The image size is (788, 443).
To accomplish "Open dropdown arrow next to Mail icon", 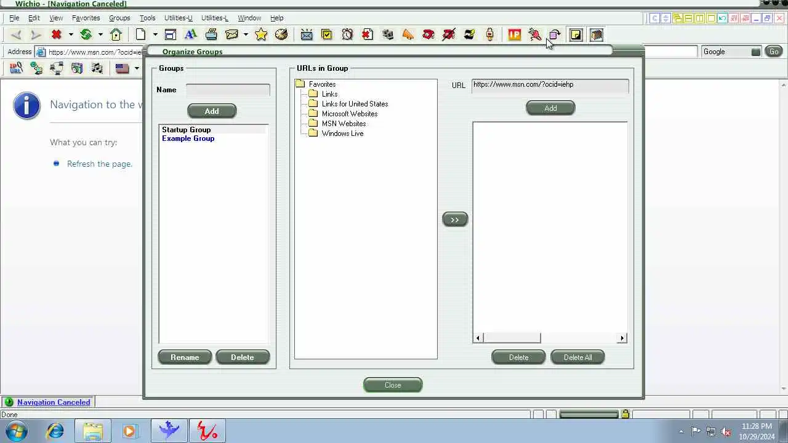I will (246, 35).
